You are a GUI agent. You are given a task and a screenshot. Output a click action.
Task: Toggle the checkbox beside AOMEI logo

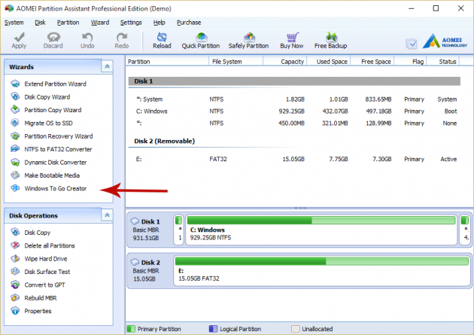pyautogui.click(x=412, y=44)
